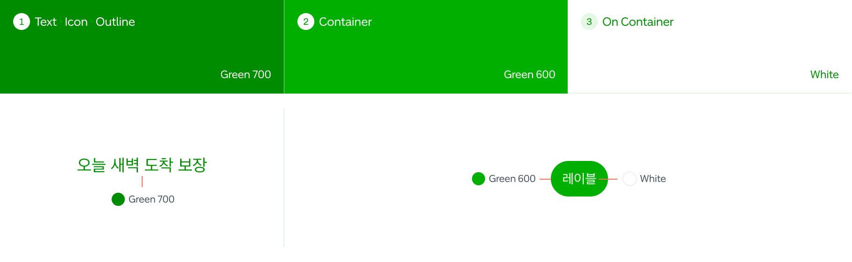This screenshot has width=852, height=262.
Task: Click the red connector line under the Korean headline
Action: (142, 182)
